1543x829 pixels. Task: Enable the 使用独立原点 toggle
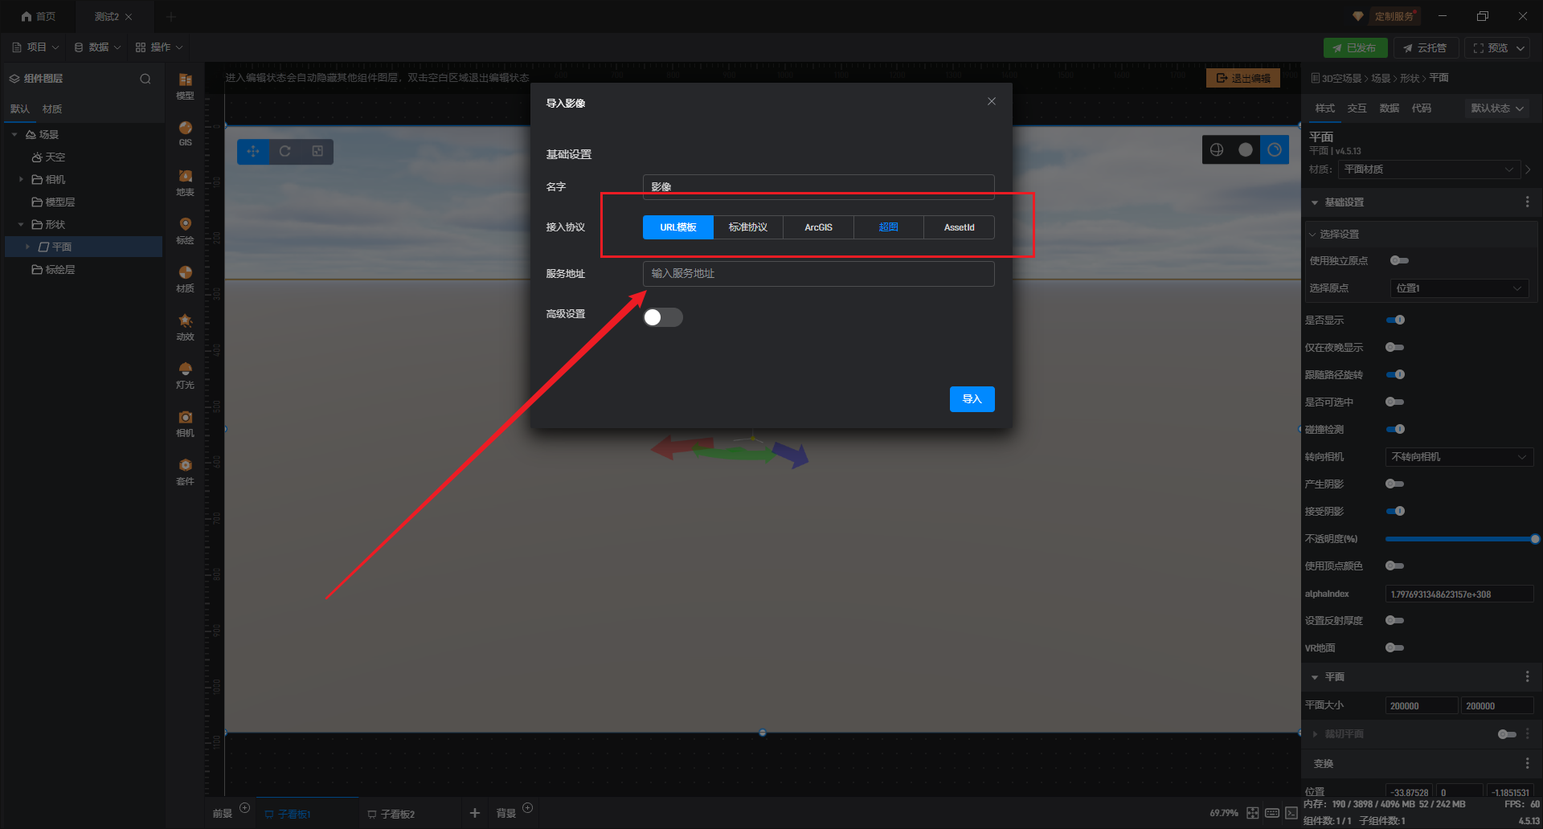tap(1398, 260)
